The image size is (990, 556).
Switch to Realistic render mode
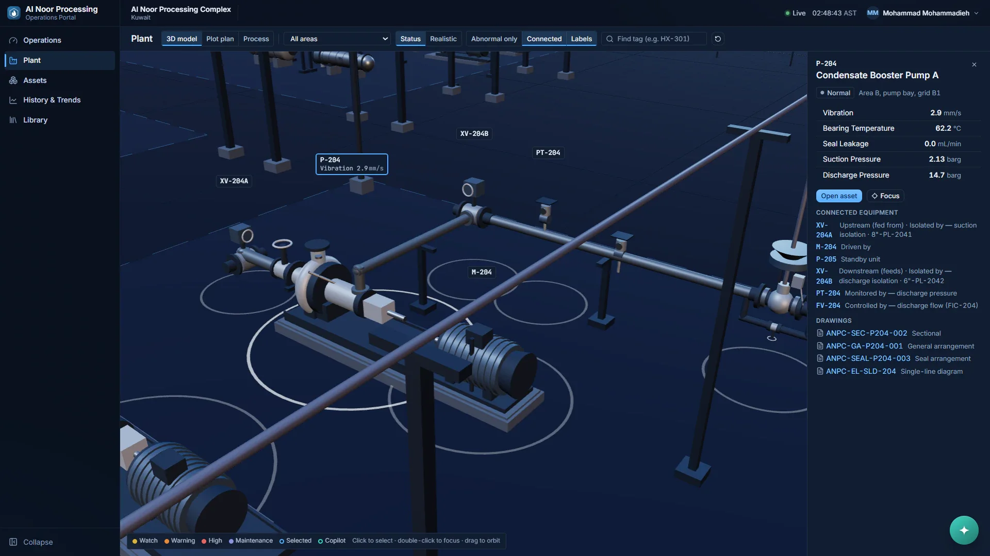tap(443, 39)
